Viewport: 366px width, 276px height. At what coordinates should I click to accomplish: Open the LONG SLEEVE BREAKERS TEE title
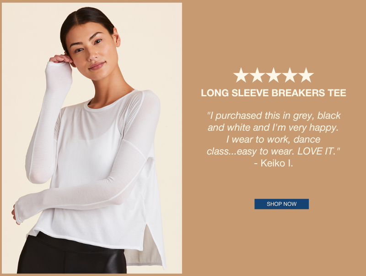pyautogui.click(x=273, y=93)
